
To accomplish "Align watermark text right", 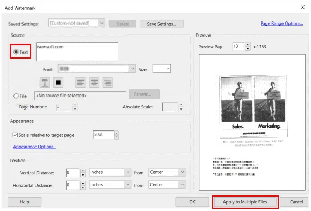I will pyautogui.click(x=107, y=82).
